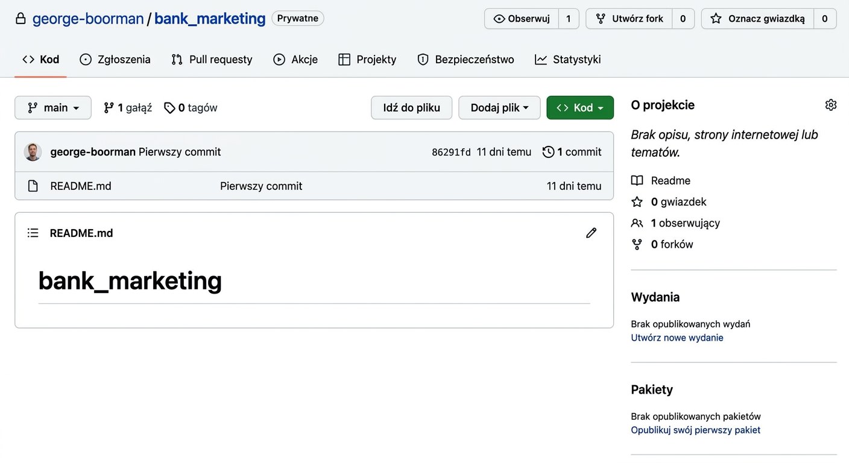Image resolution: width=849 pixels, height=463 pixels.
Task: Click the README.md heading in the readme panel
Action: pyautogui.click(x=81, y=233)
